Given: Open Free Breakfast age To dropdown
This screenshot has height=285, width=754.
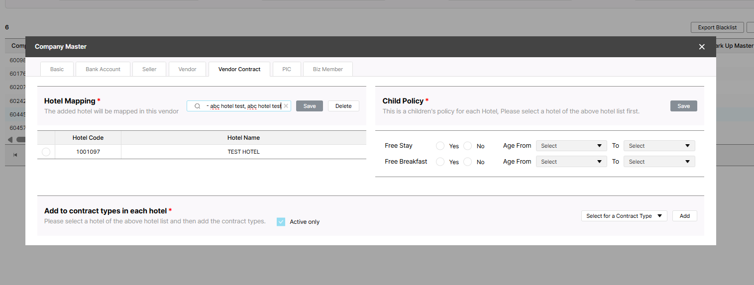Looking at the screenshot, I should 658,162.
